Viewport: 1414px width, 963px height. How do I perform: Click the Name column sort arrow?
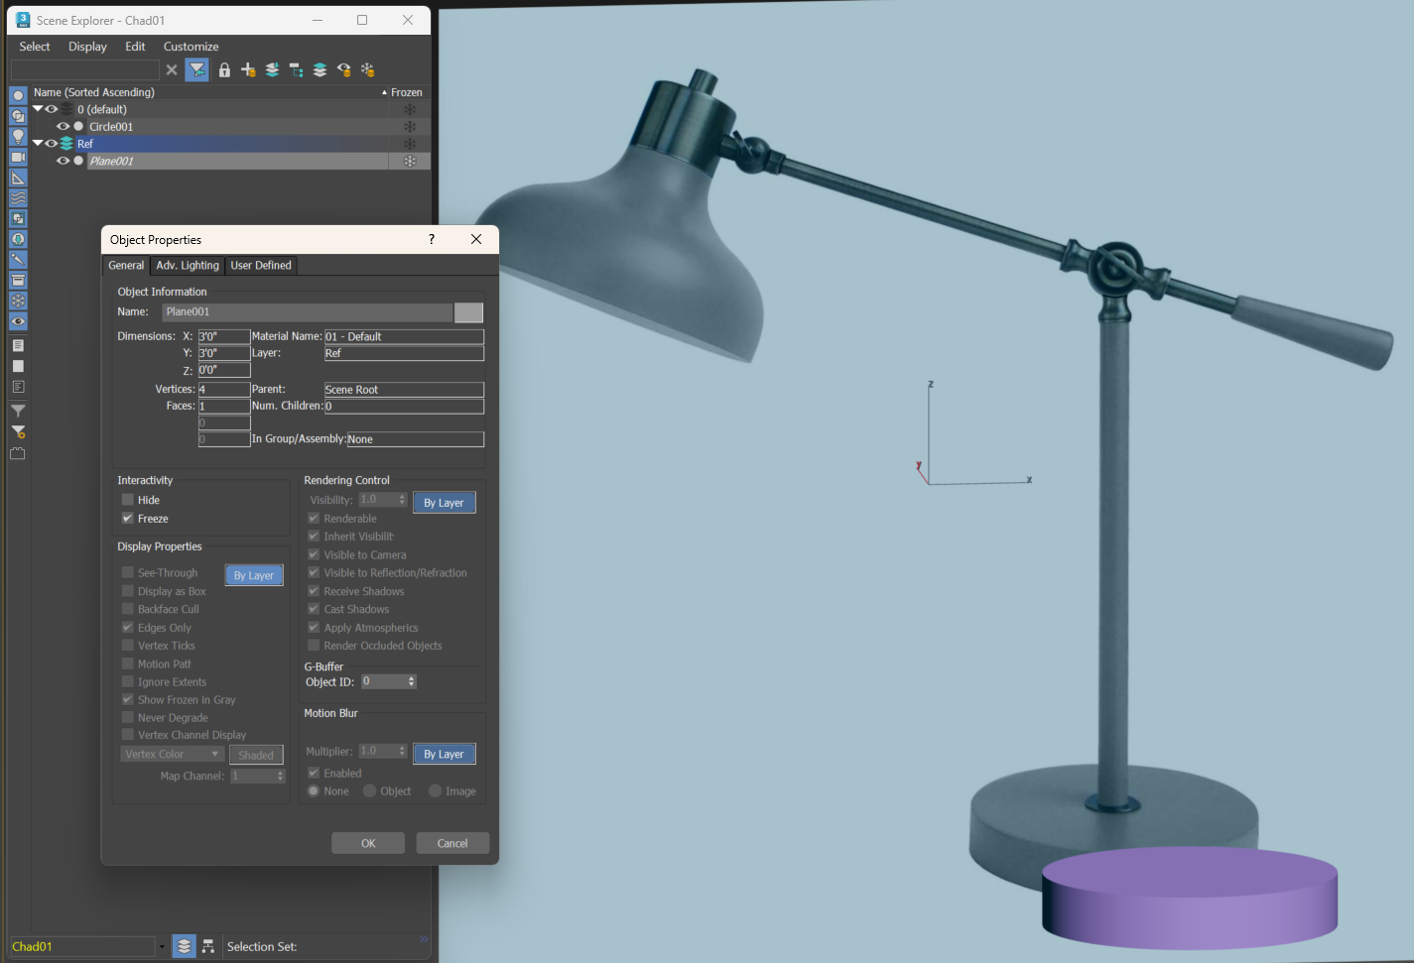point(384,92)
